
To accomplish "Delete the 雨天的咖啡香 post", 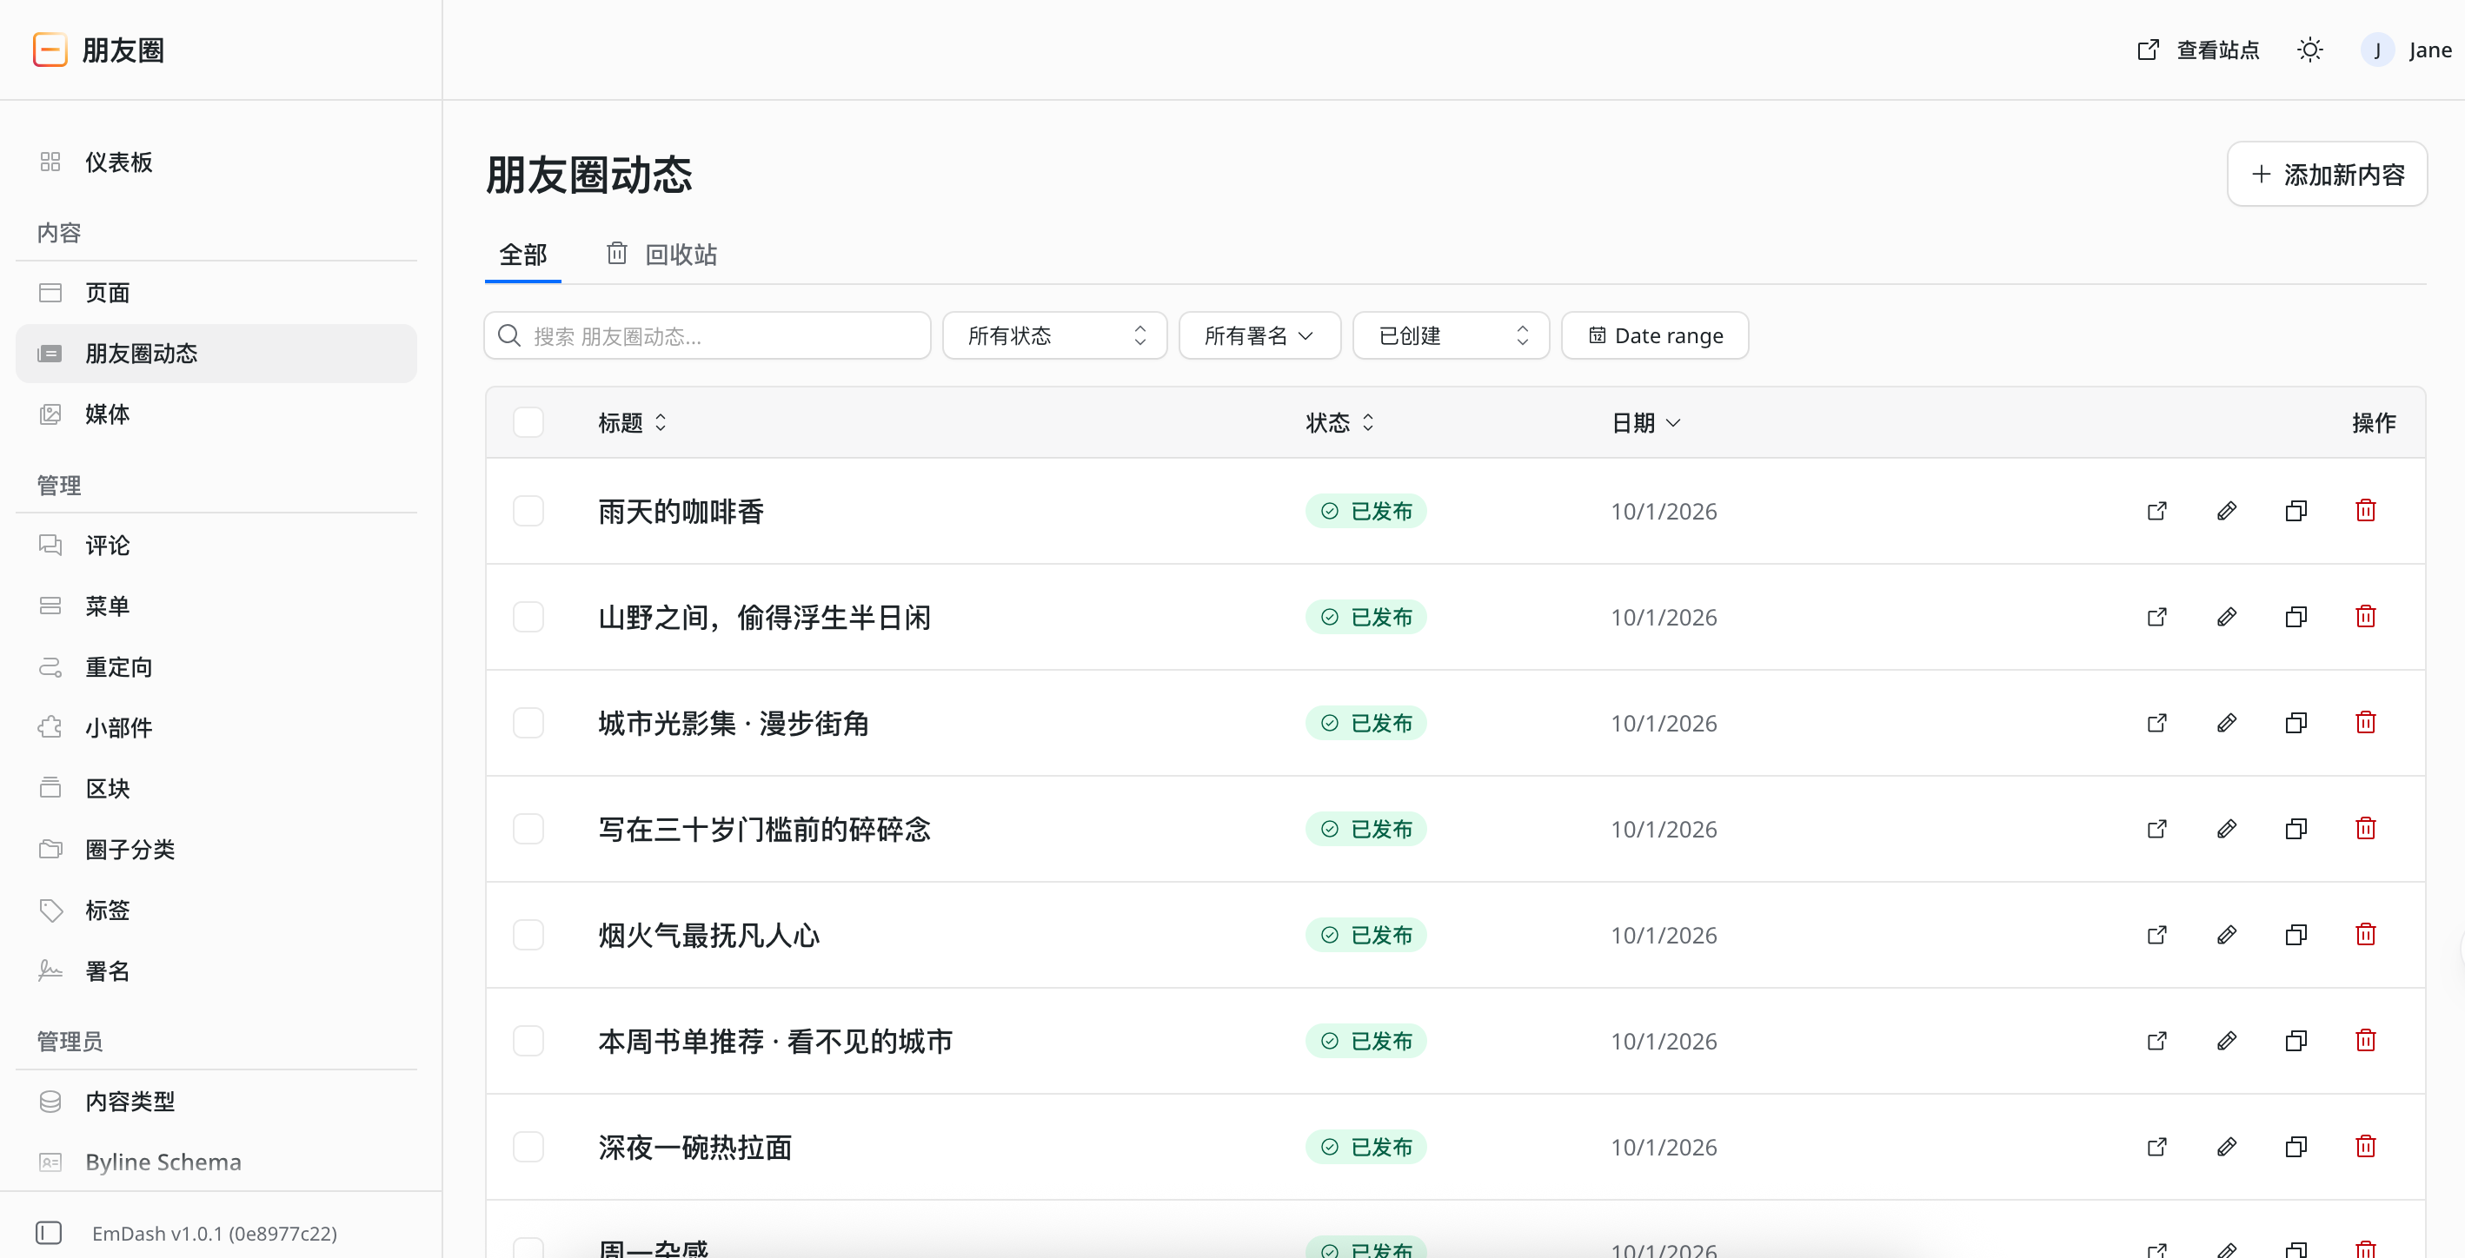I will tap(2366, 511).
